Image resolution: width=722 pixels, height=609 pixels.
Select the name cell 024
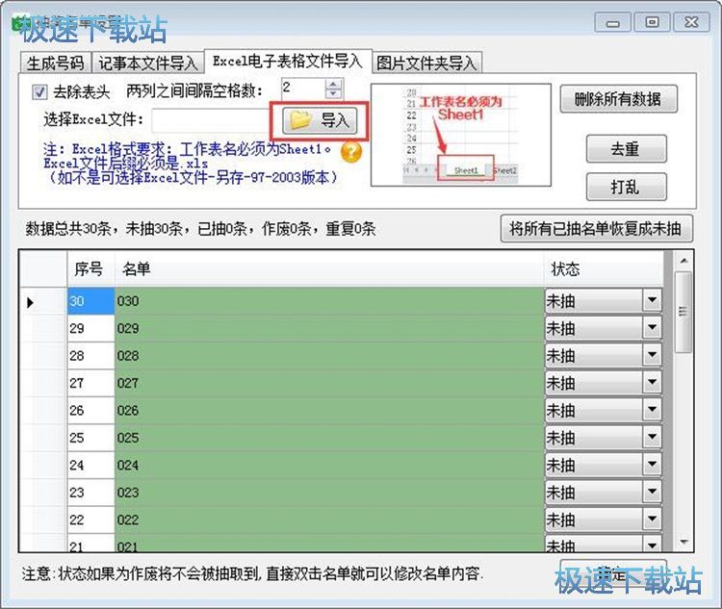(x=329, y=465)
